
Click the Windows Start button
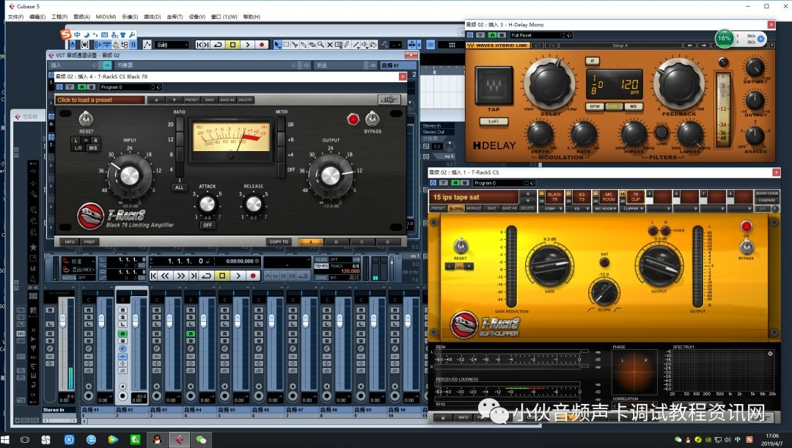coord(6,439)
